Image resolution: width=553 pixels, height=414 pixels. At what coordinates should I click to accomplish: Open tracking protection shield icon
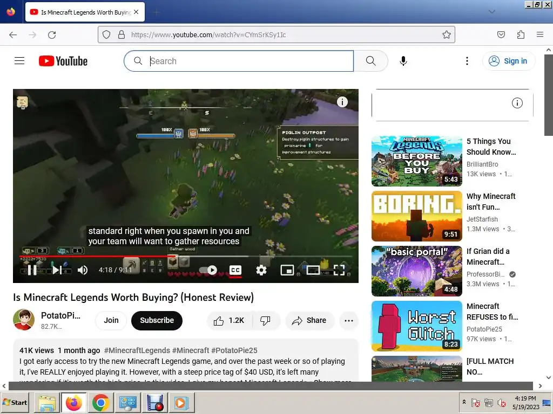106,34
